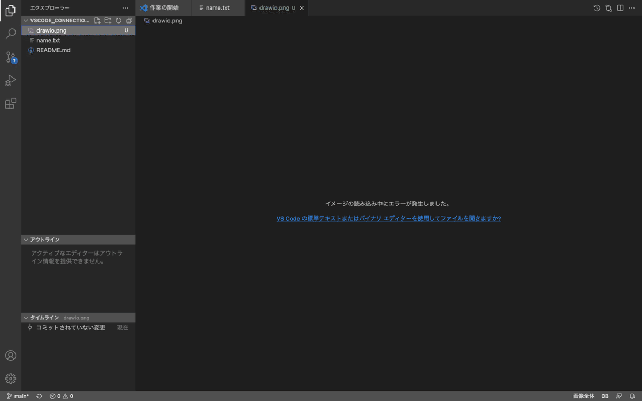Click the New File icon in explorer header
Viewport: 642px width, 401px height.
97,20
